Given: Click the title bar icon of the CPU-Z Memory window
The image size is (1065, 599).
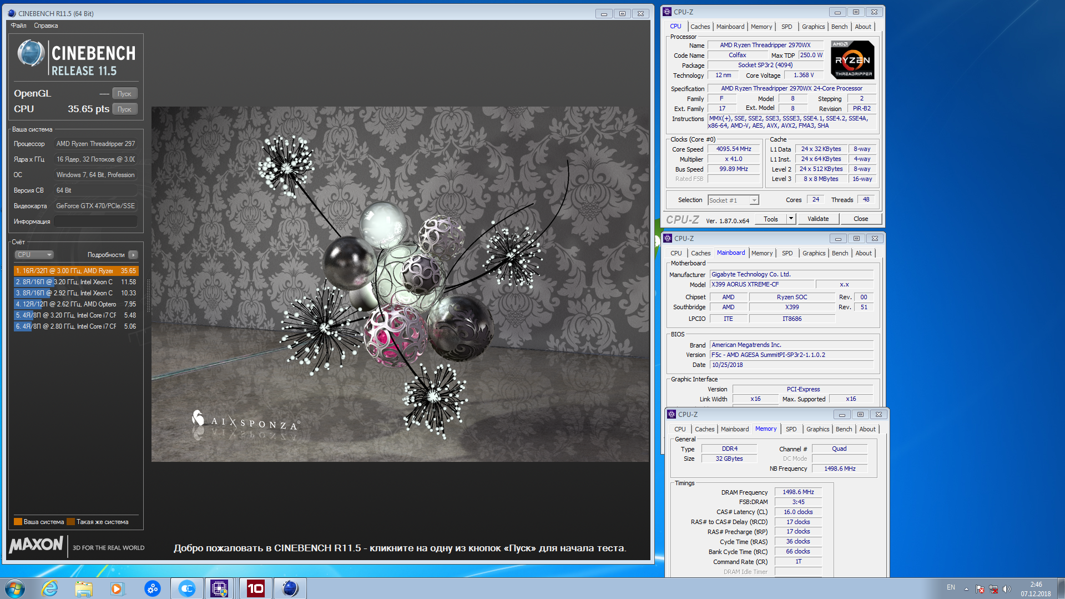Looking at the screenshot, I should [672, 414].
